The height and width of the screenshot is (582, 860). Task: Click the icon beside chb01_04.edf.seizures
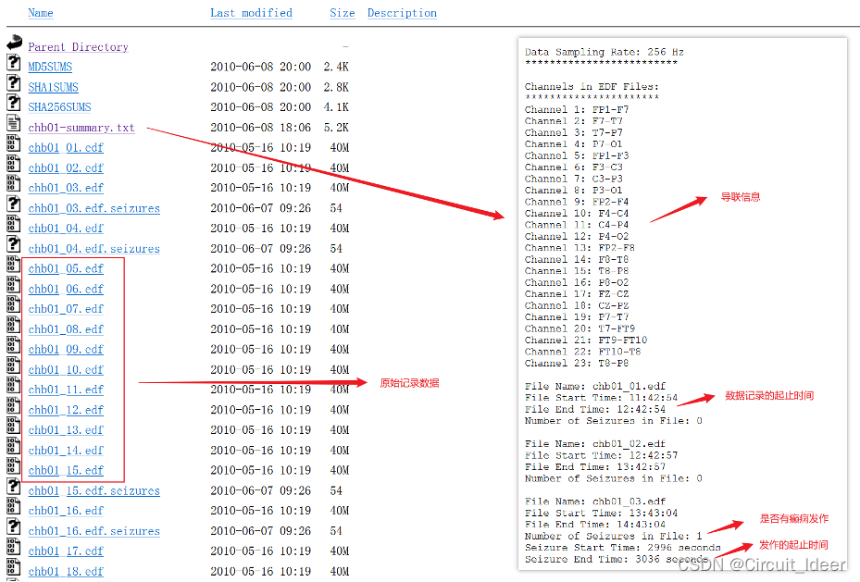click(x=14, y=244)
